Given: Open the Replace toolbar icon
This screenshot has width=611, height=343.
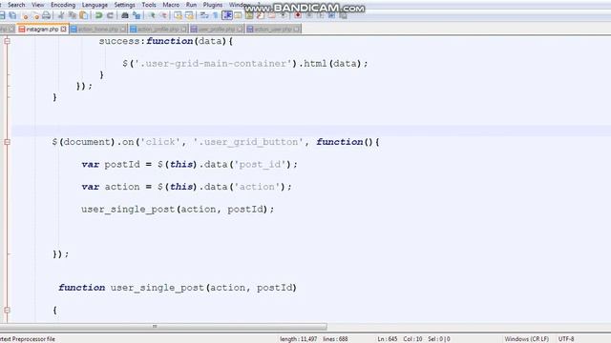Looking at the screenshot, I should click(x=137, y=15).
